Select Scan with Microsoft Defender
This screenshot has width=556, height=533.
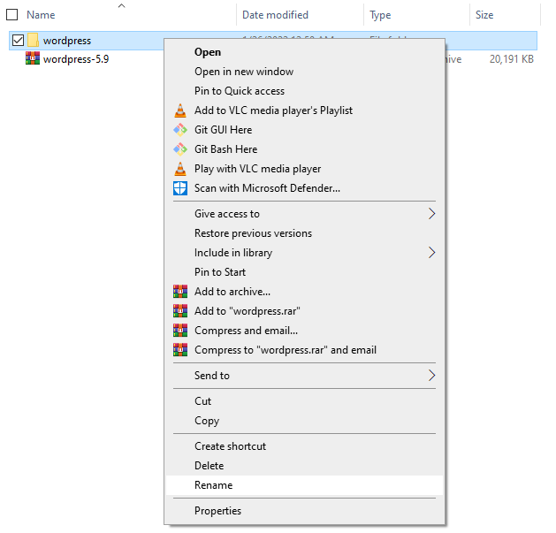[x=304, y=188]
